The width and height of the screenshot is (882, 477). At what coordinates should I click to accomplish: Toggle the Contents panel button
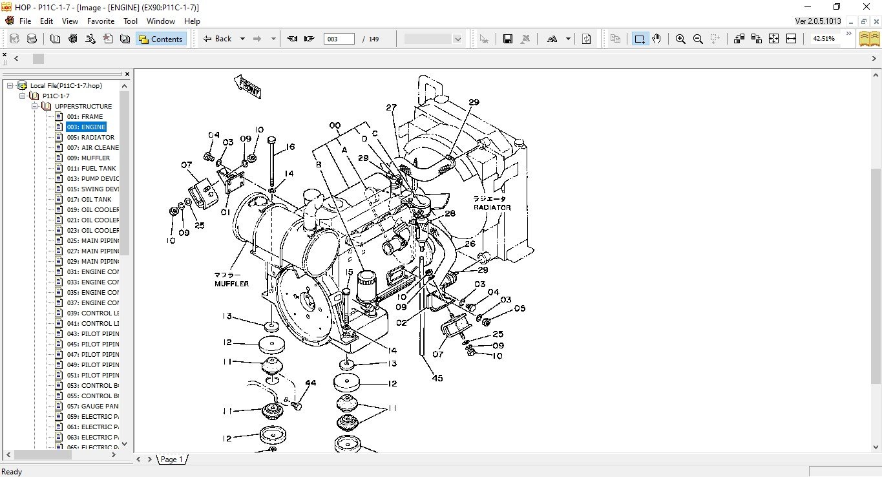pos(161,39)
